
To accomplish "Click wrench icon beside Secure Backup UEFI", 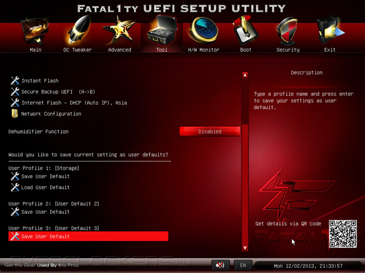I will click(15, 92).
